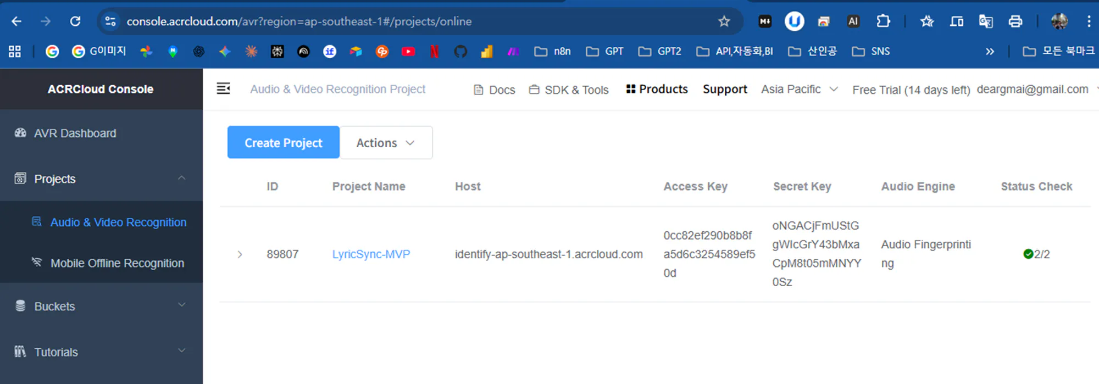
Task: Click the browser address bar URL
Action: click(299, 21)
